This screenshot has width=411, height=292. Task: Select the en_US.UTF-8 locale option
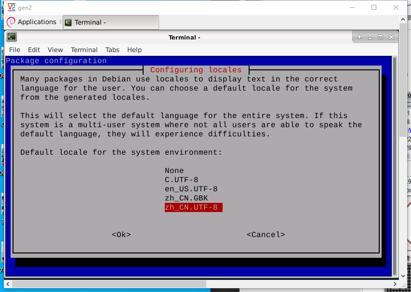click(x=191, y=189)
